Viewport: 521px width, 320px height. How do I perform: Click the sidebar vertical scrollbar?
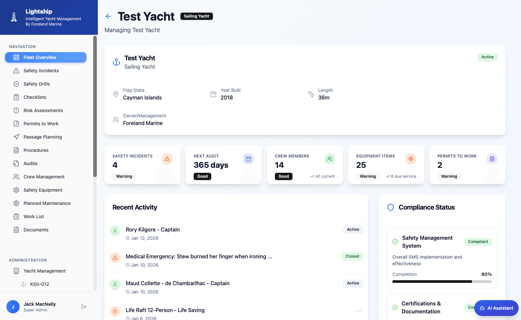(x=95, y=106)
